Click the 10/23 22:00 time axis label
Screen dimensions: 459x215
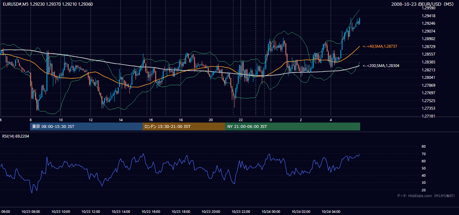click(x=241, y=212)
